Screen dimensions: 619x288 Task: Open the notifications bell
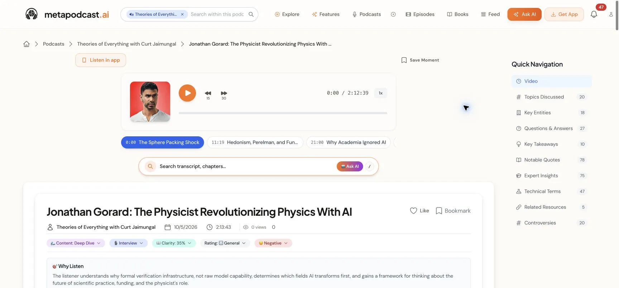tap(594, 14)
